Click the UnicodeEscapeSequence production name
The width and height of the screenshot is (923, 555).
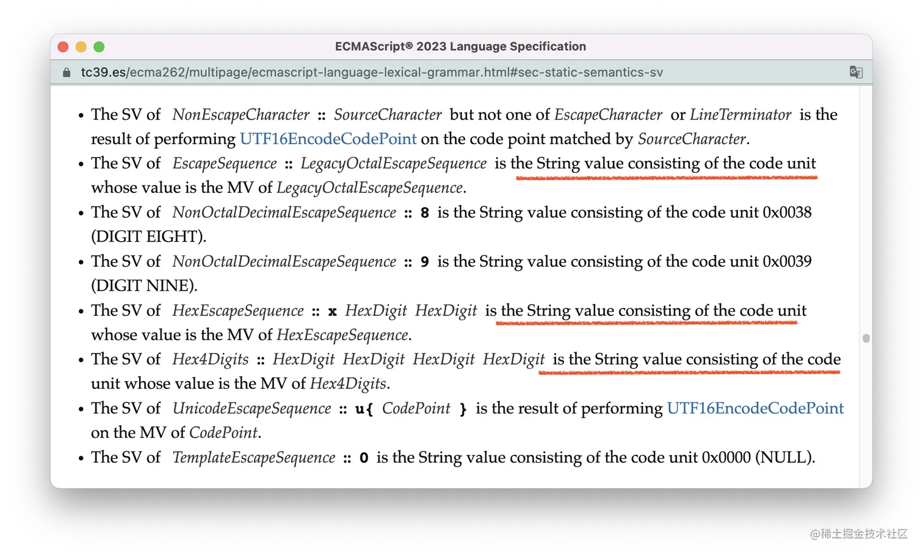tap(252, 408)
